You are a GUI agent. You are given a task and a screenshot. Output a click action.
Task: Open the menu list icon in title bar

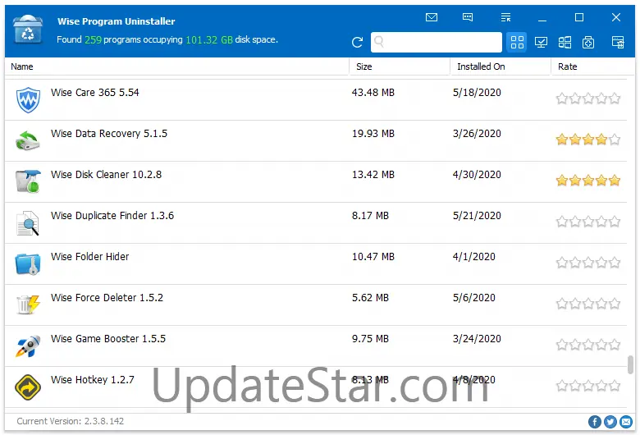505,17
